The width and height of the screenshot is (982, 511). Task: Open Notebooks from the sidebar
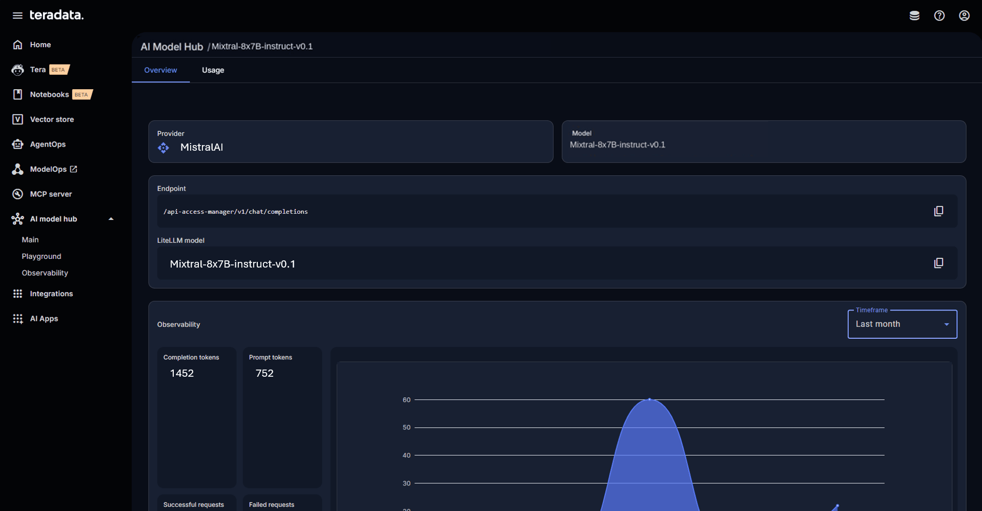pyautogui.click(x=49, y=94)
